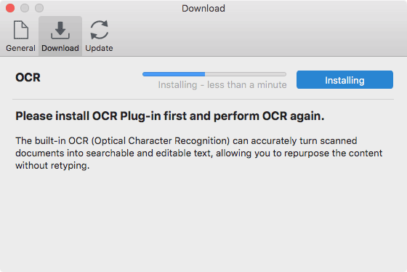Minimize the window using middle grey button

point(25,8)
